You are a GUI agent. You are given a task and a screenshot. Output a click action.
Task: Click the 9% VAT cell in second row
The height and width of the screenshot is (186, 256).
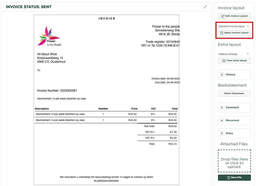point(153,120)
